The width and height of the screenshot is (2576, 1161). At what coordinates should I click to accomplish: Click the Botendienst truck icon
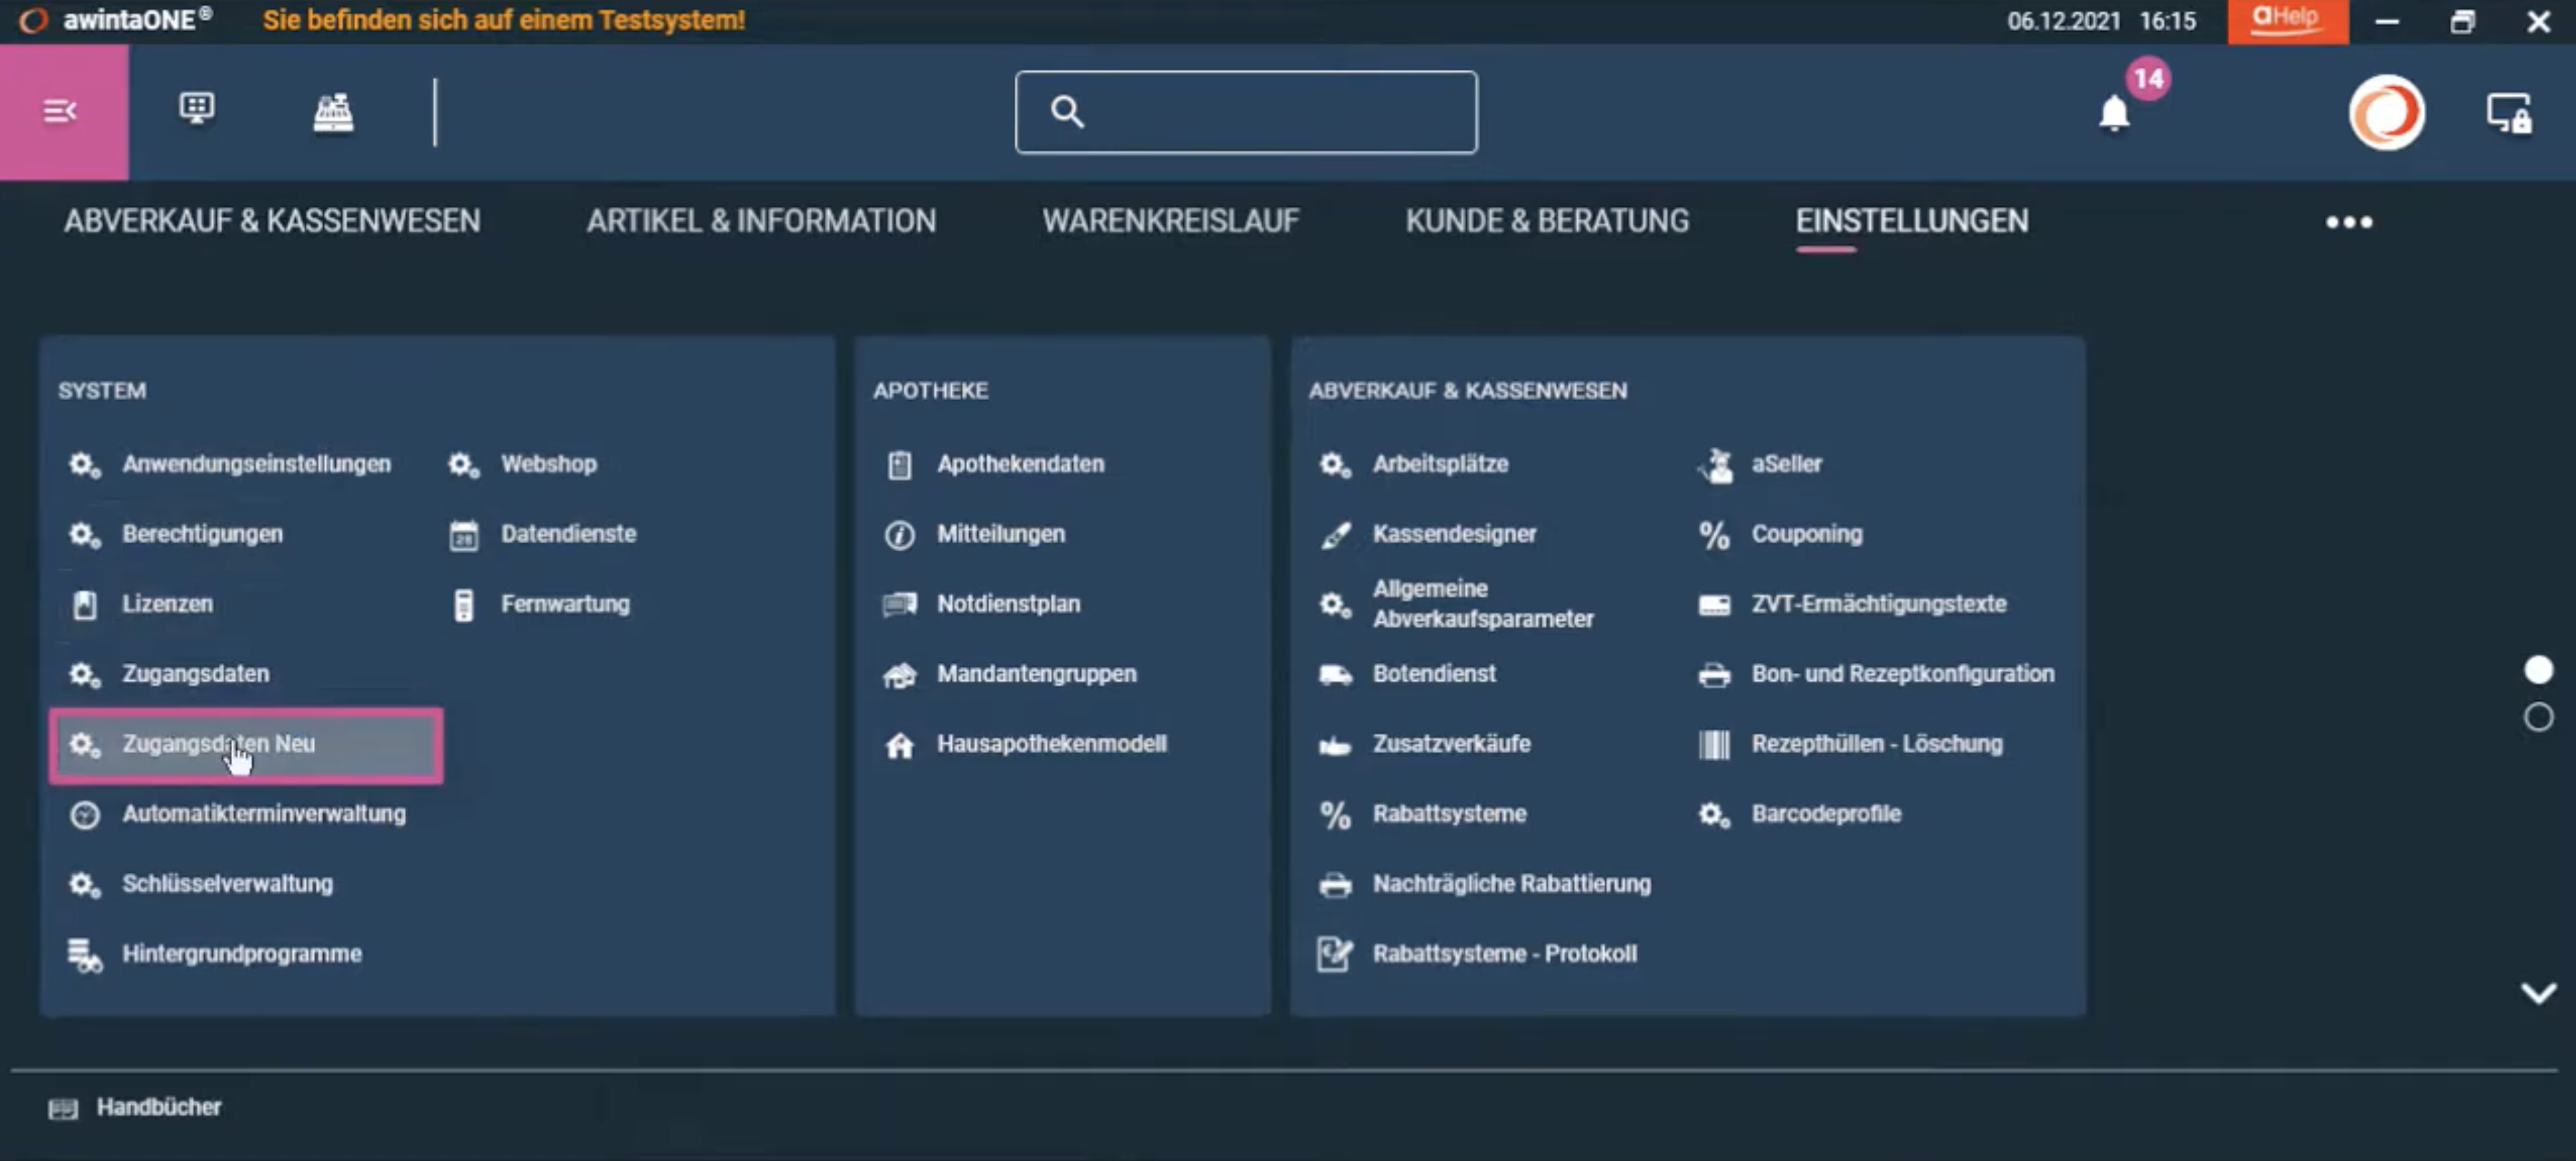coord(1335,675)
